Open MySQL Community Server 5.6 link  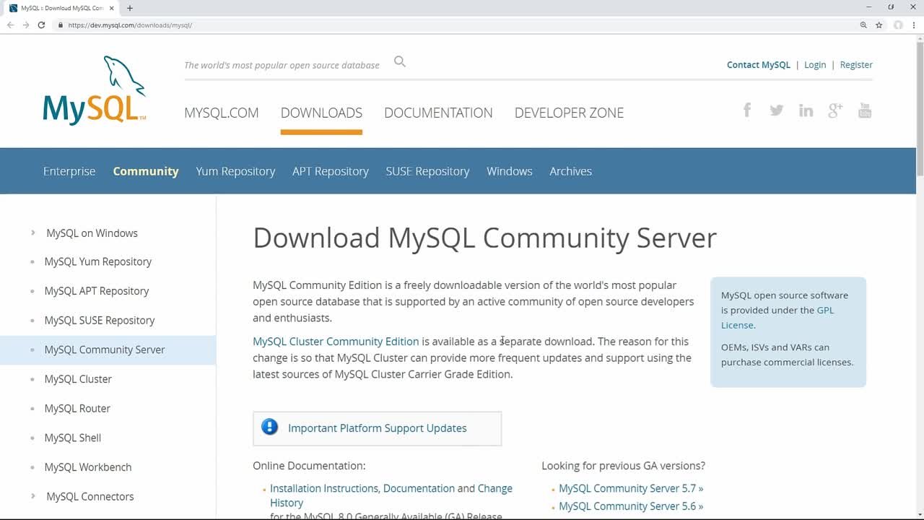pos(631,506)
